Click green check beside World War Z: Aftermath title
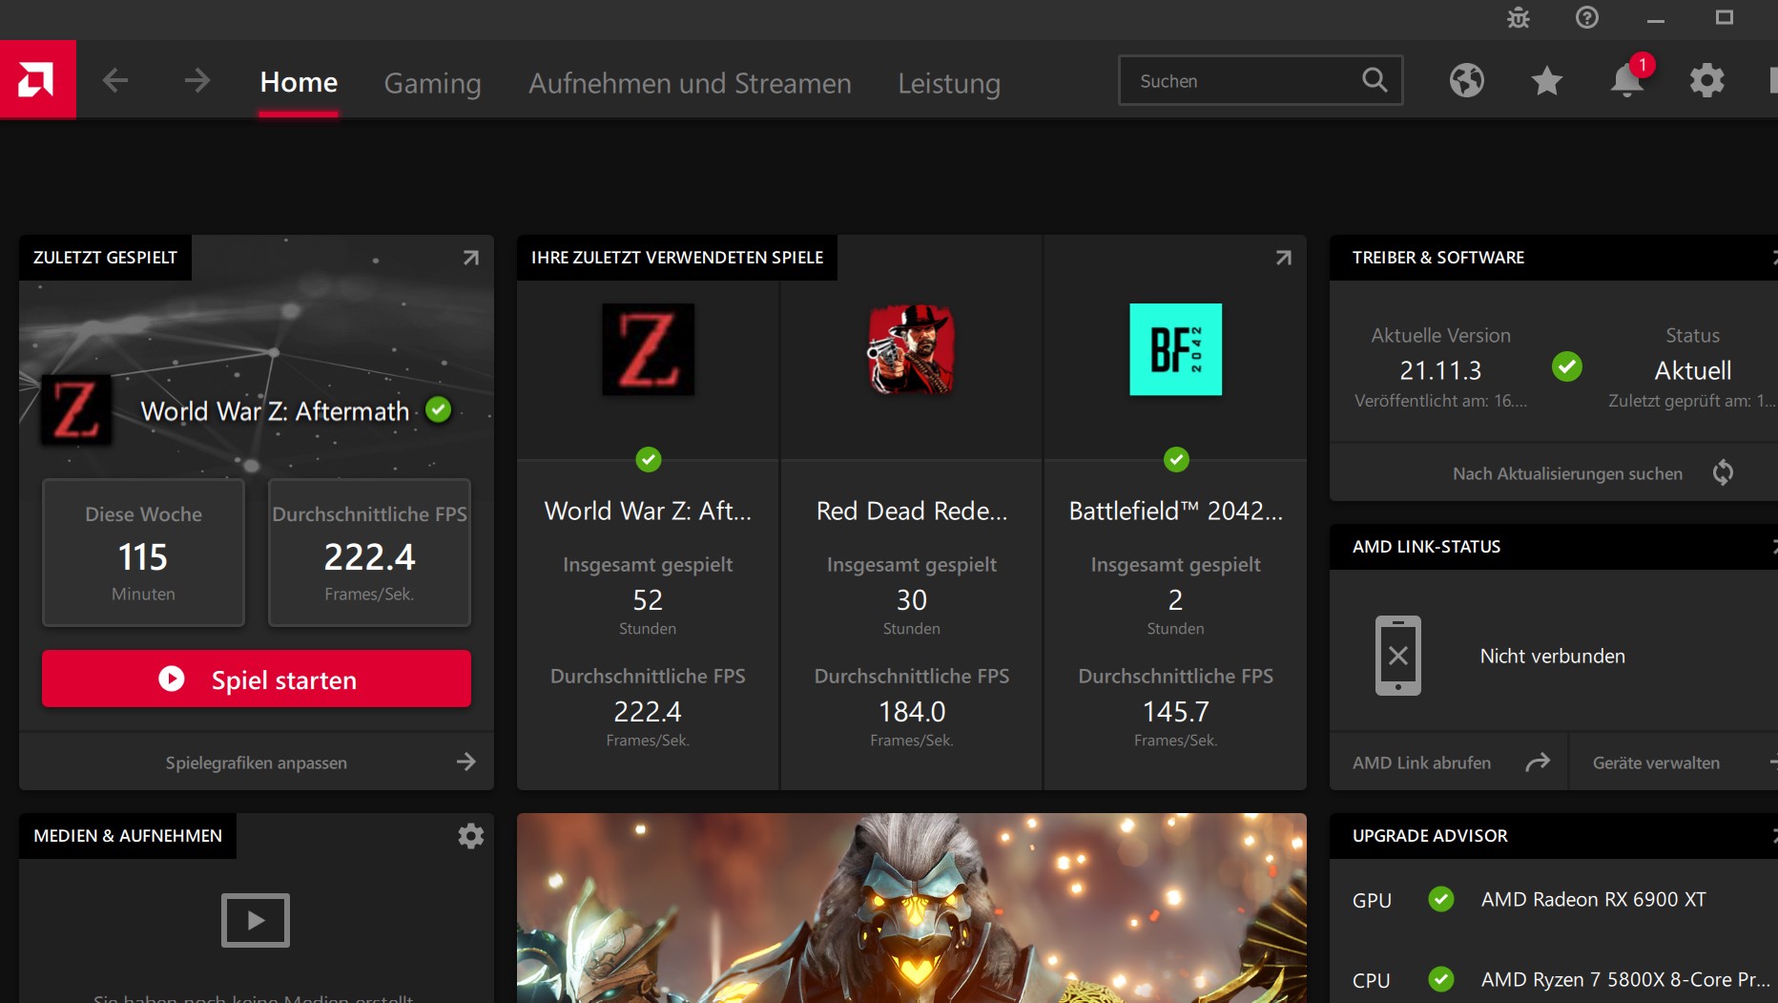Screen dimensions: 1778x1003 point(439,410)
